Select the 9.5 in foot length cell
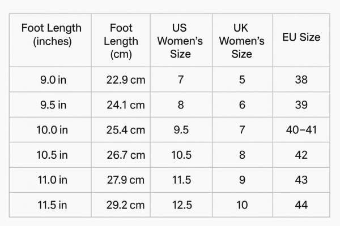This screenshot has width=340, height=226. pos(52,105)
